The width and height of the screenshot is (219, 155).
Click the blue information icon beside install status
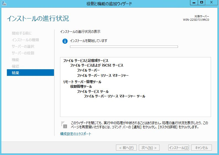(65, 41)
